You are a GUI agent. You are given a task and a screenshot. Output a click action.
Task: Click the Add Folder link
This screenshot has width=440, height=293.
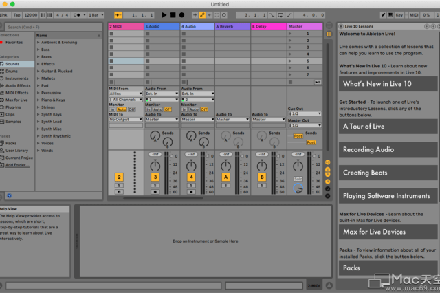(x=17, y=165)
